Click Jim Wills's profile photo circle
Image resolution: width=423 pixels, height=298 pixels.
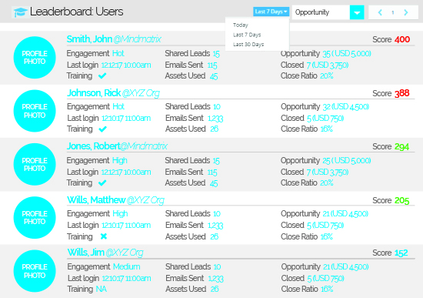[x=35, y=271]
